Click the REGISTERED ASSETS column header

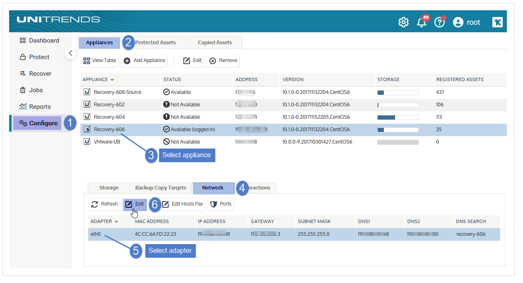pos(460,79)
